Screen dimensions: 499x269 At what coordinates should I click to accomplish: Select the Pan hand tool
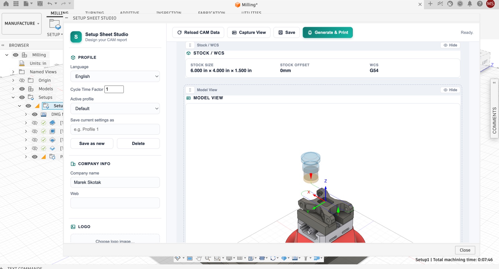tap(199, 258)
